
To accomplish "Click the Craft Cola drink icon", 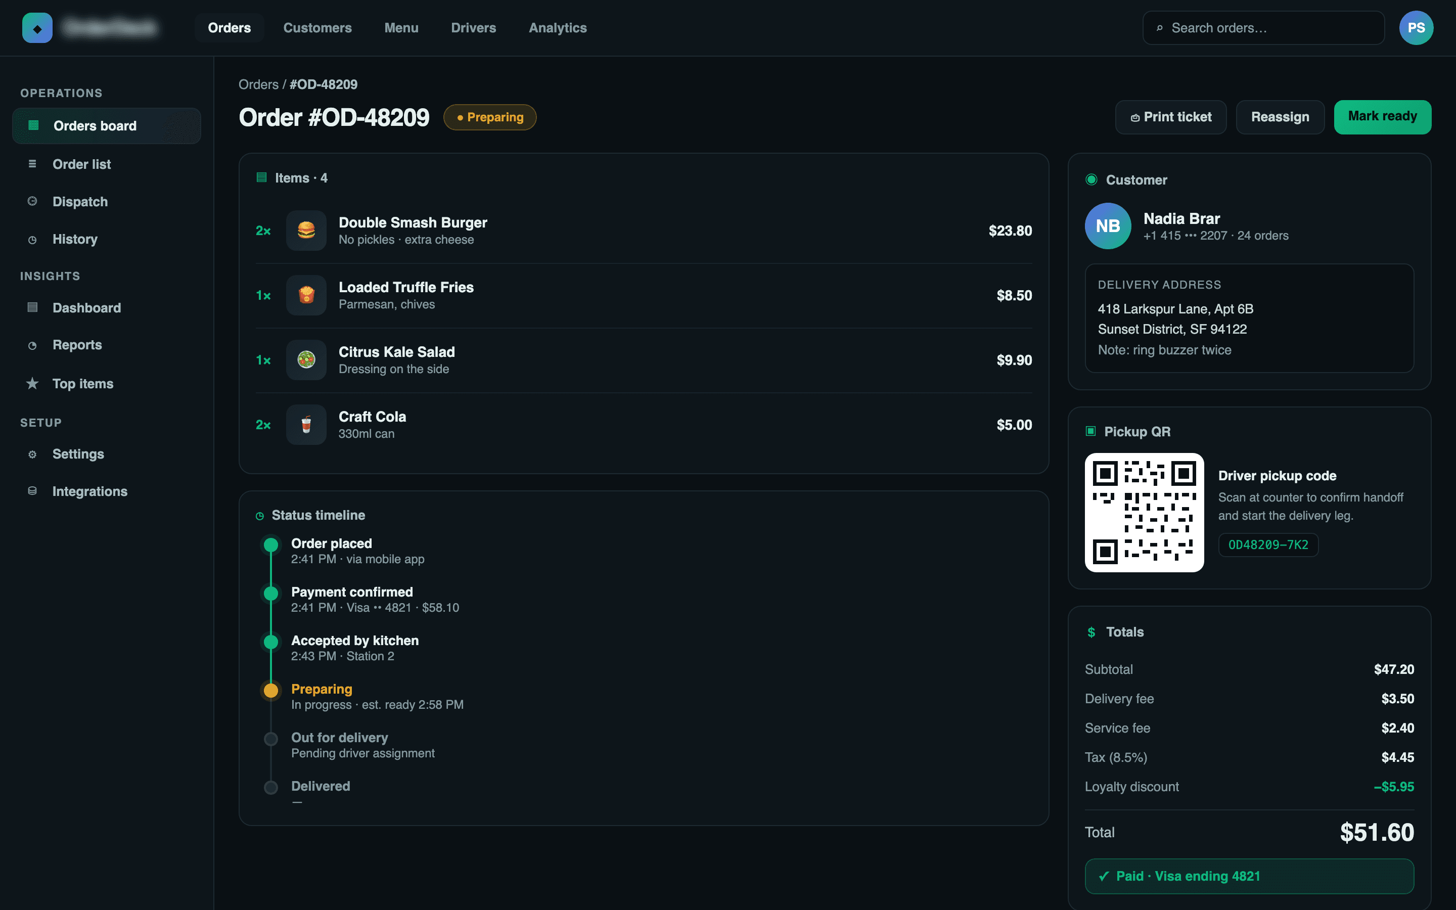I will 306,424.
